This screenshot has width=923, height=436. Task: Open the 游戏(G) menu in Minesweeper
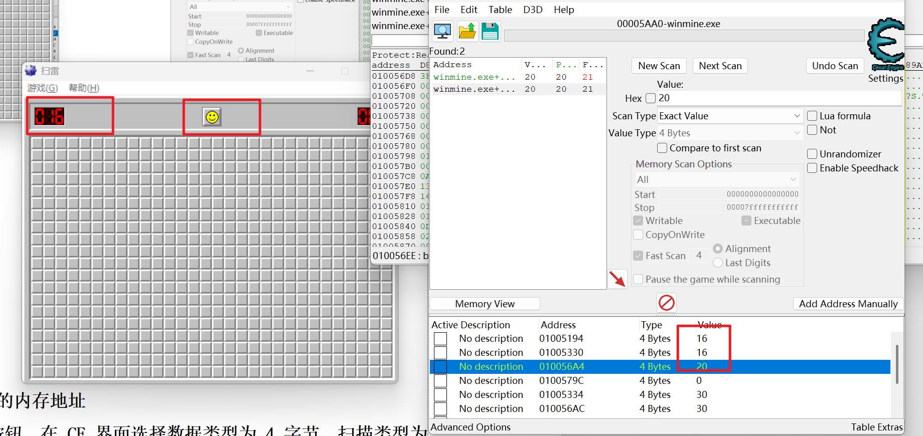coord(43,88)
